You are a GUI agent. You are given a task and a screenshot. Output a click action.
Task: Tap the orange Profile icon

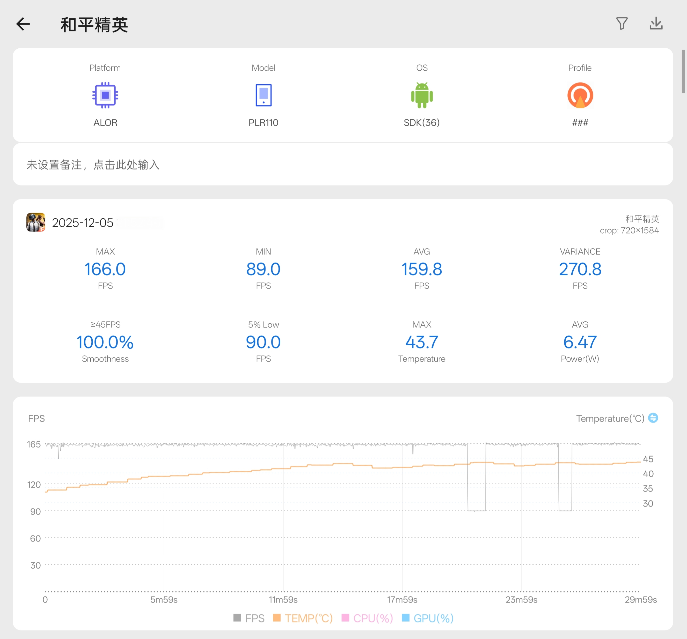[580, 95]
